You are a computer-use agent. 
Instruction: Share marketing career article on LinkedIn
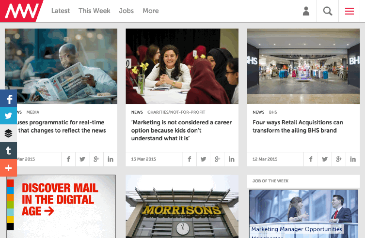pos(231,159)
